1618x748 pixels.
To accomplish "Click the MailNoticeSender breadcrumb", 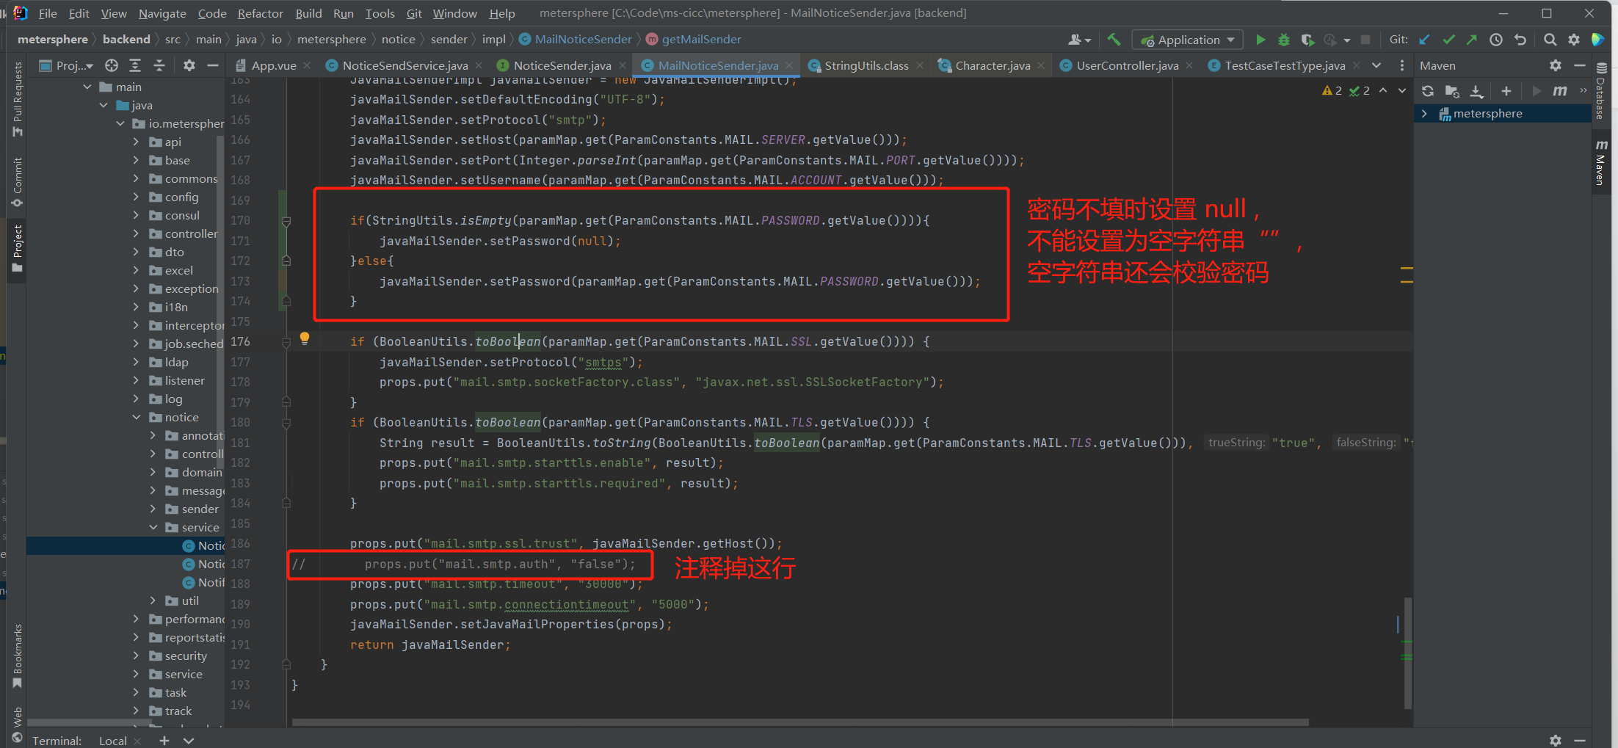I will (x=576, y=39).
